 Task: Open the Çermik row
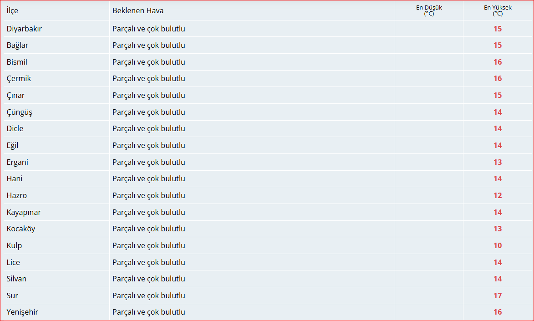[x=267, y=79]
